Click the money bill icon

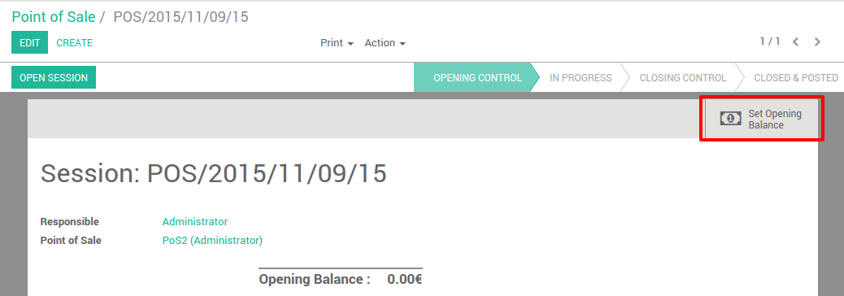click(730, 119)
